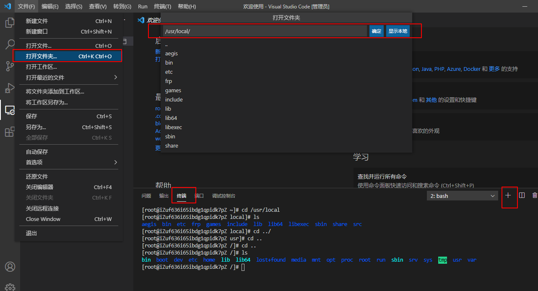Open the Run and Debug view

point(10,88)
